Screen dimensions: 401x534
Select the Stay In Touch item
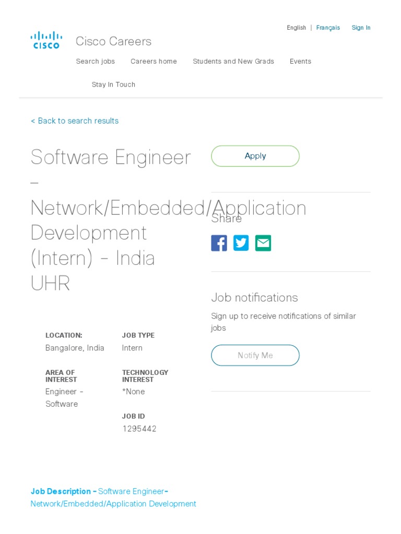113,84
